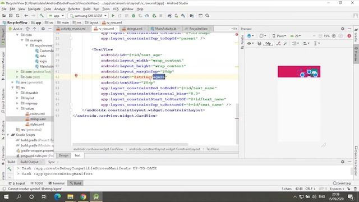Set default margin 0dp button
Screen dimensions: 359x202
[268, 43]
